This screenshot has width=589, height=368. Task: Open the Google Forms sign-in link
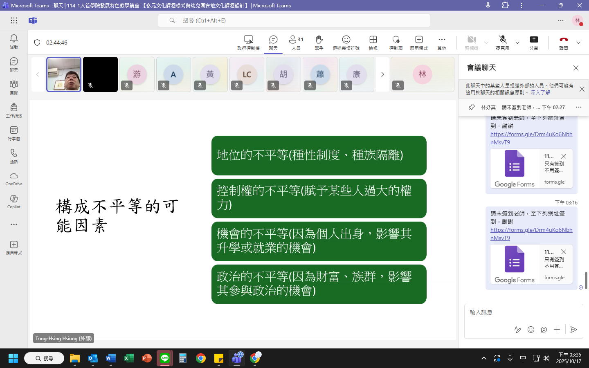pyautogui.click(x=531, y=233)
